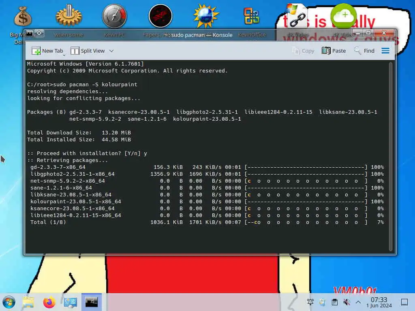
Task: Click 'Packages (8)' text in terminal
Action: point(46,112)
